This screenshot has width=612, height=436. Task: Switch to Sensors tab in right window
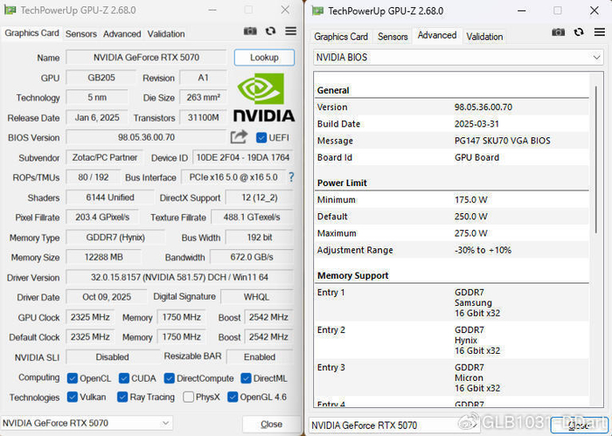pyautogui.click(x=393, y=37)
